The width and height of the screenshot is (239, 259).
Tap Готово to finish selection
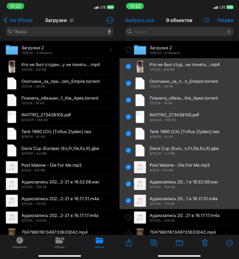tap(225, 20)
